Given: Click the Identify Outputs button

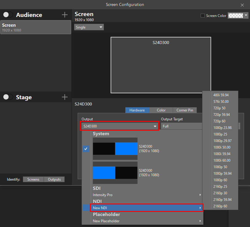Looking at the screenshot, I should [x=54, y=179].
